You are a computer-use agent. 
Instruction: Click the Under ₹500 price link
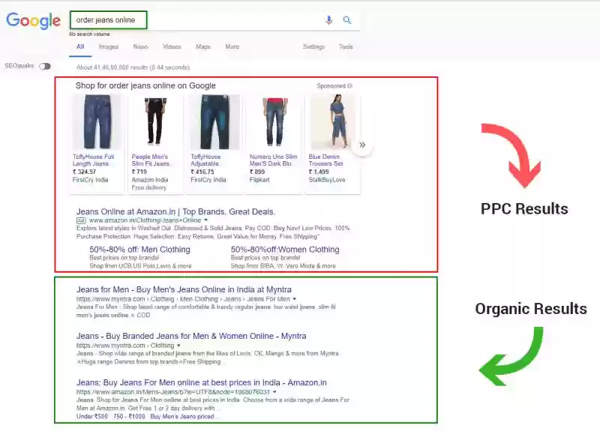91,417
